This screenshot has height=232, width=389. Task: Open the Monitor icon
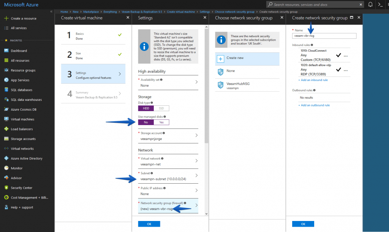click(x=6, y=168)
